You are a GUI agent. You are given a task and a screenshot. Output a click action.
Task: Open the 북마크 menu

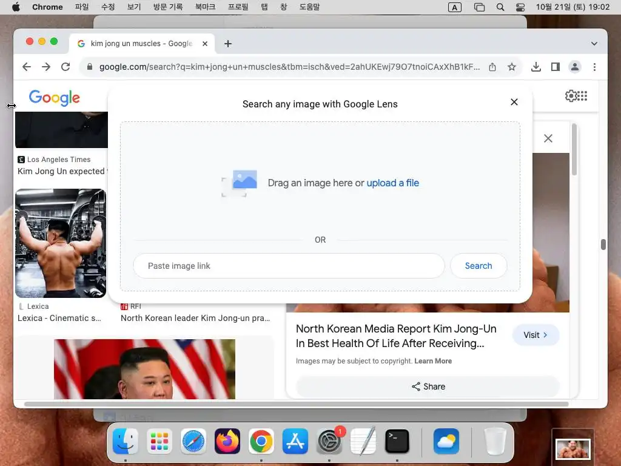(x=205, y=7)
